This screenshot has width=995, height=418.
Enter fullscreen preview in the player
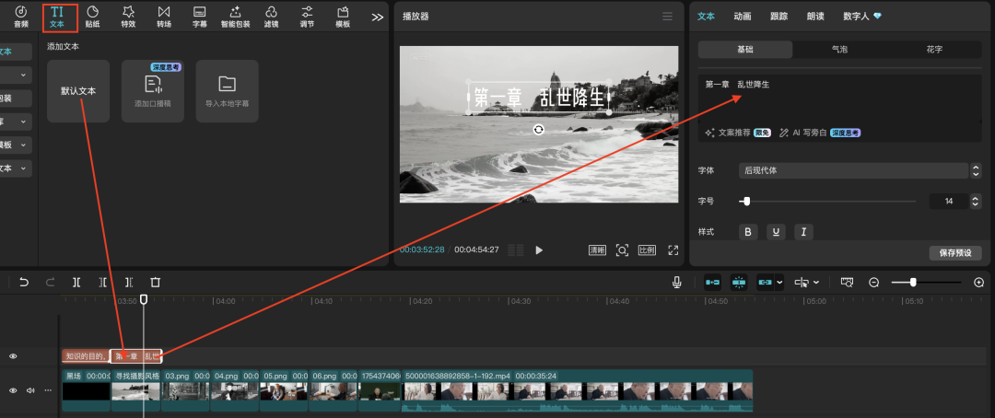click(673, 250)
